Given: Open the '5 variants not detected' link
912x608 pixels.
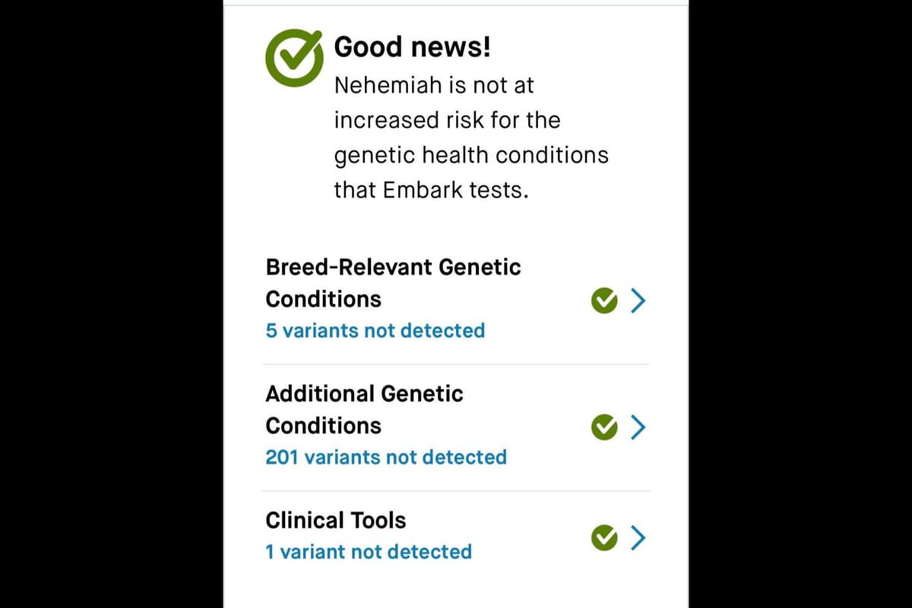Looking at the screenshot, I should 375,331.
